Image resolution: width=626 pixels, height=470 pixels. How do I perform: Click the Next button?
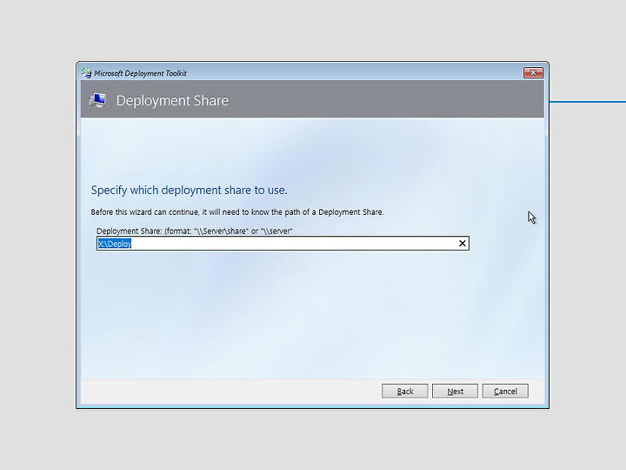(455, 391)
